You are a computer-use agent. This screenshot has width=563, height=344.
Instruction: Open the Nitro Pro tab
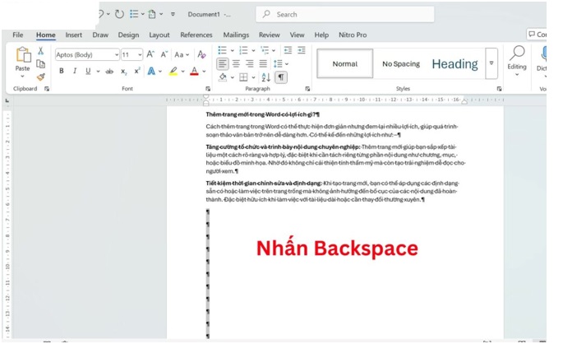(x=353, y=35)
